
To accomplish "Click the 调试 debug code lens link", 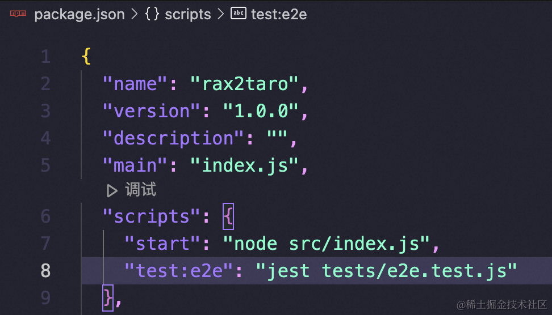I will tap(140, 190).
